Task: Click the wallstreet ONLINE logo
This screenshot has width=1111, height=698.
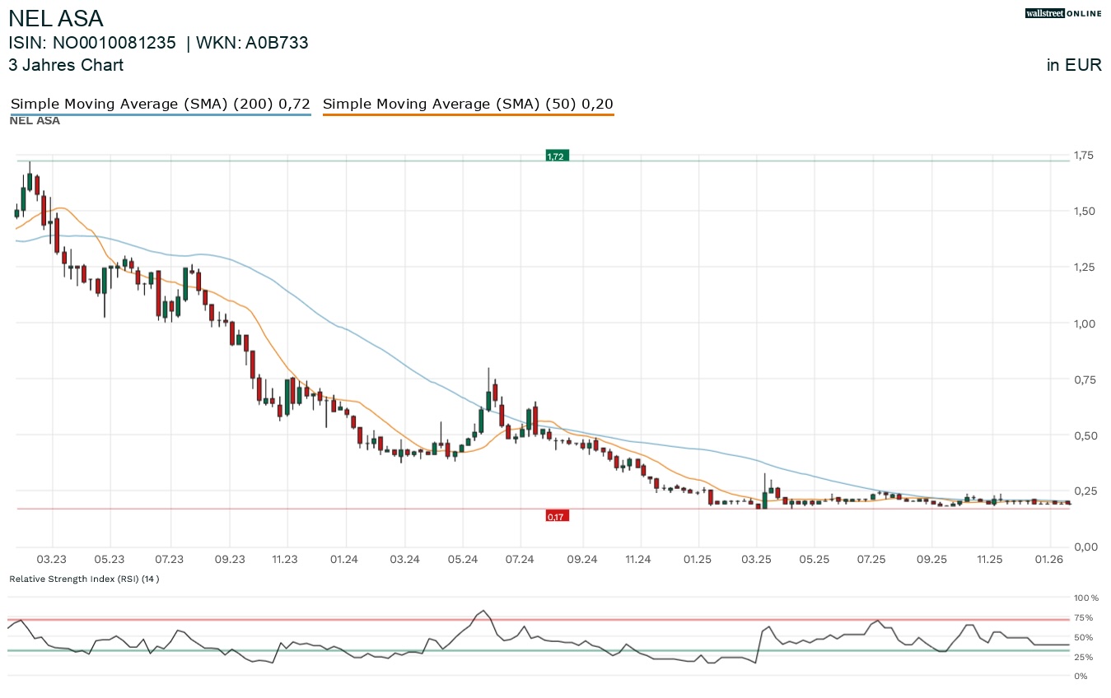Action: [1063, 13]
